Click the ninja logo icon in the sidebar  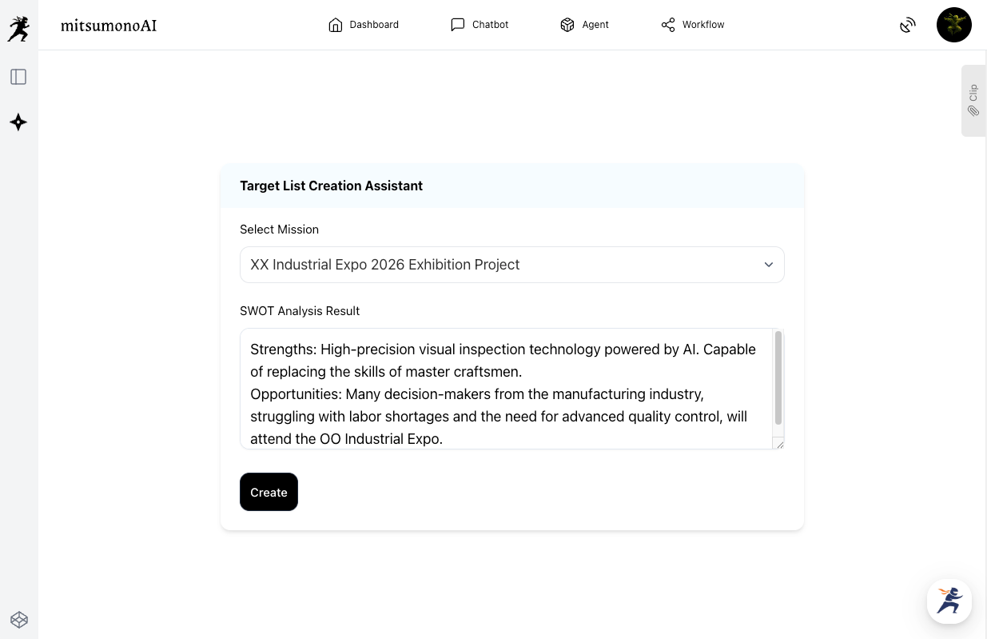[18, 29]
